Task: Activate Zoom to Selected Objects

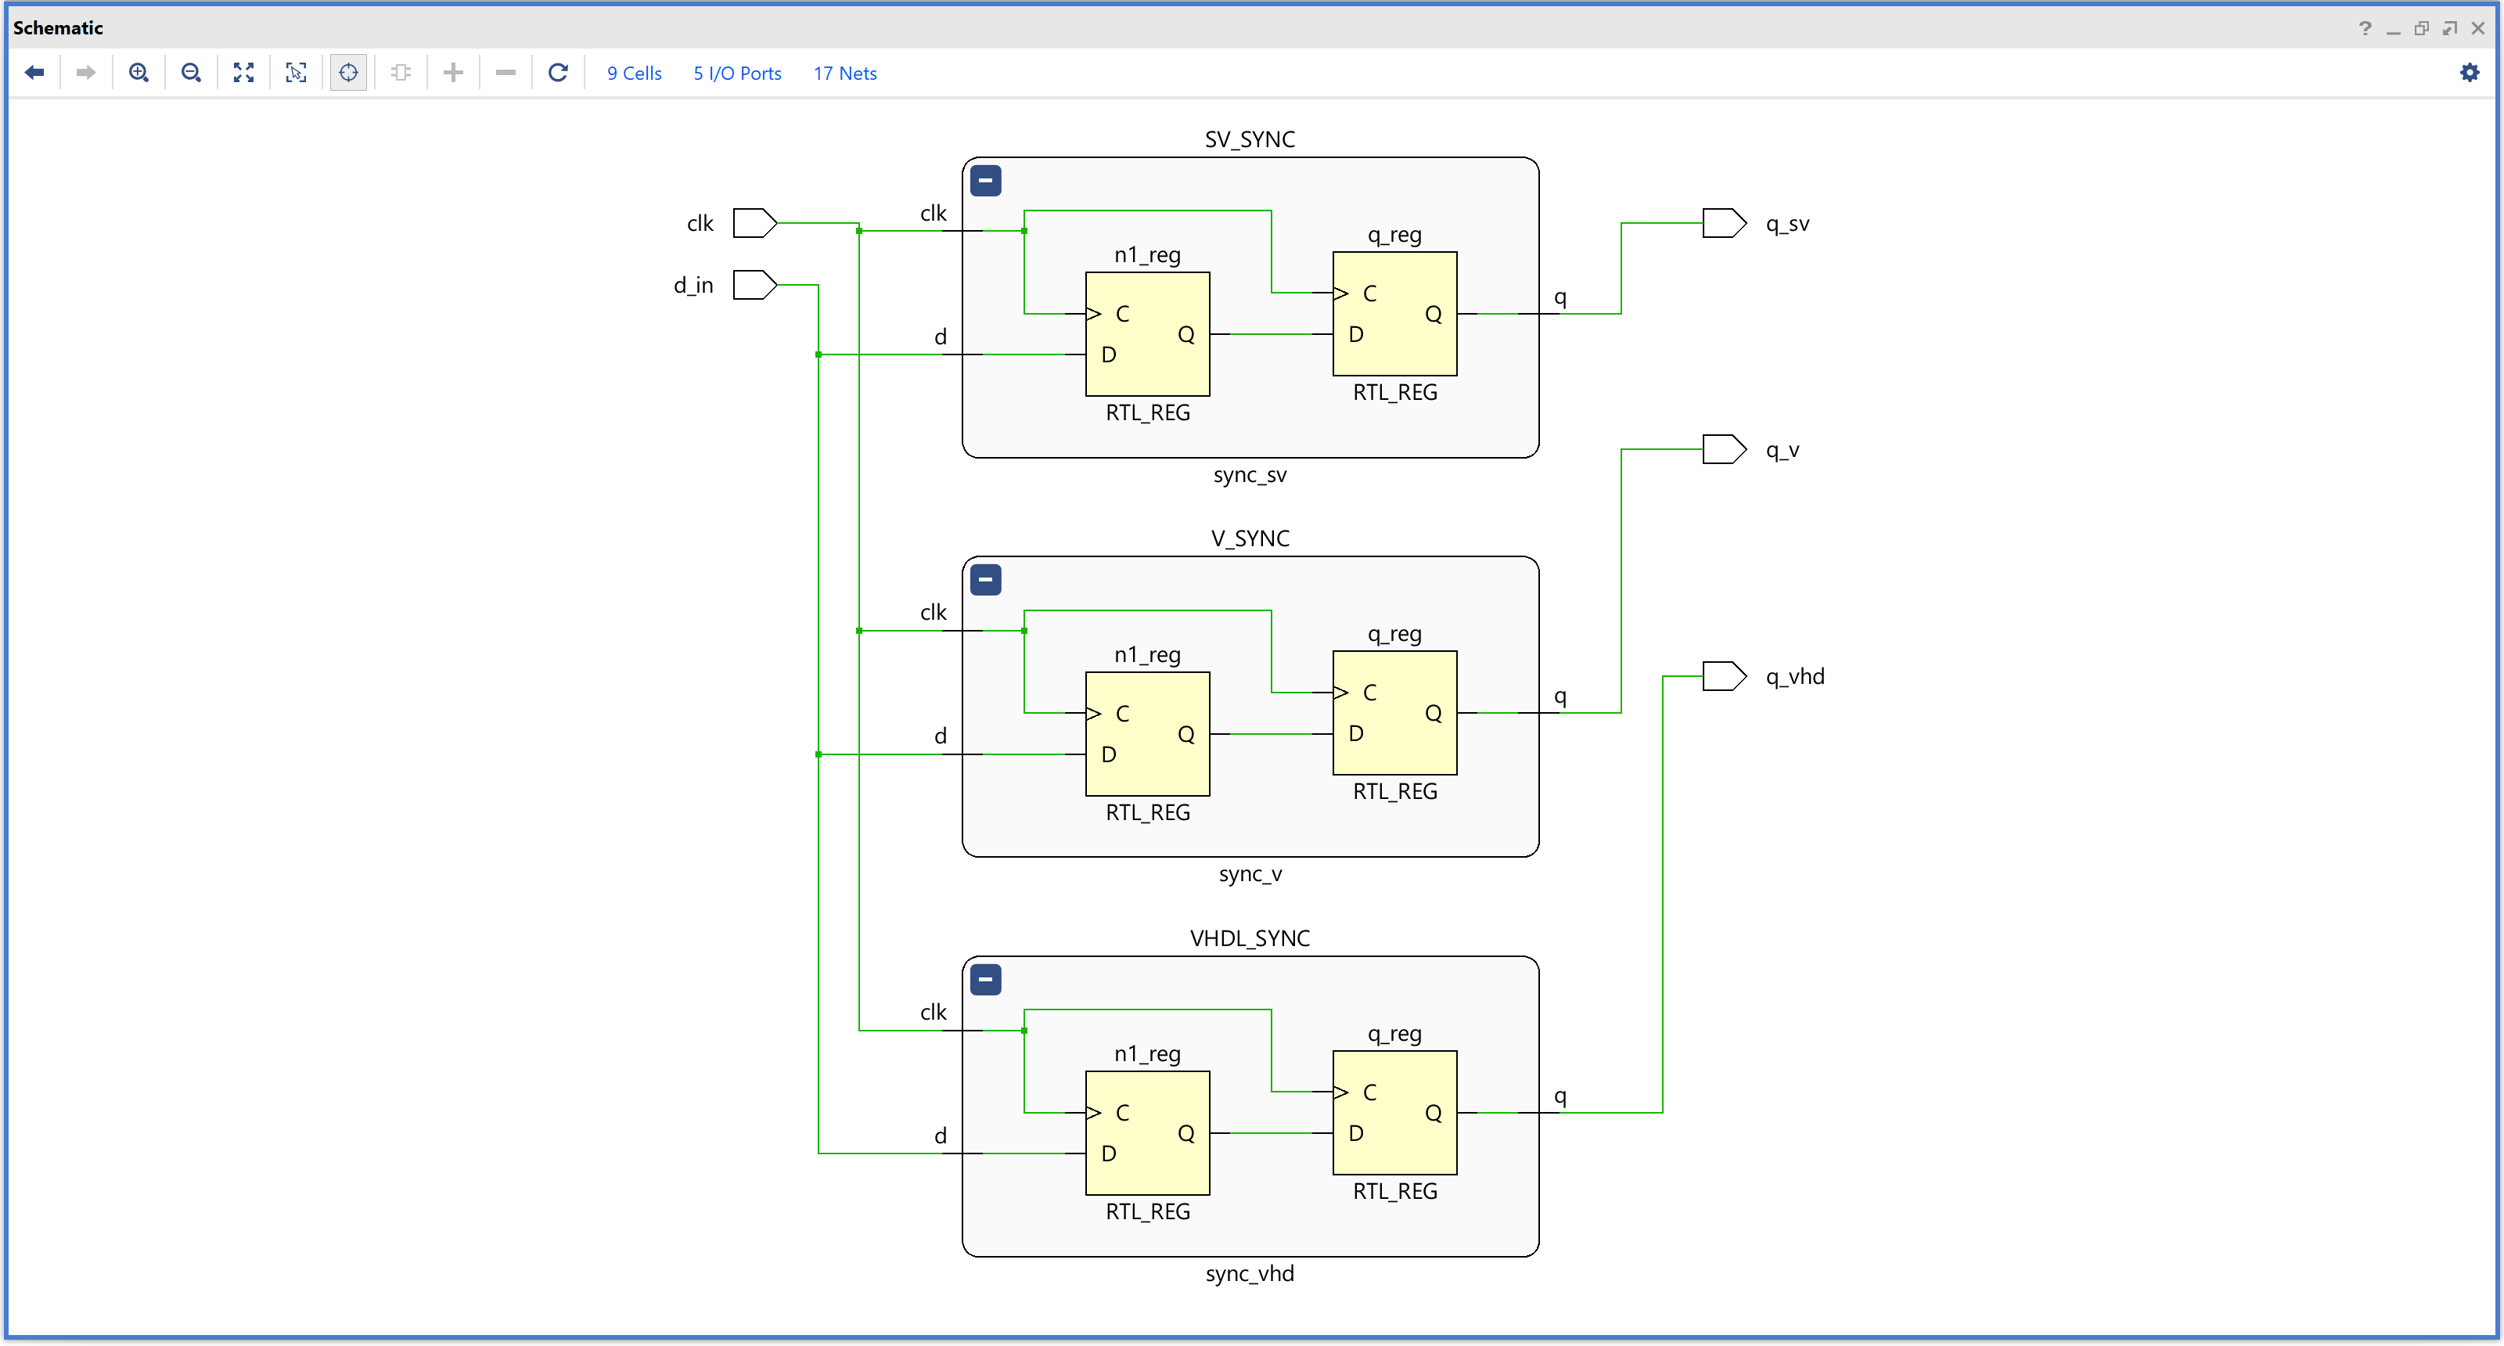Action: click(297, 72)
